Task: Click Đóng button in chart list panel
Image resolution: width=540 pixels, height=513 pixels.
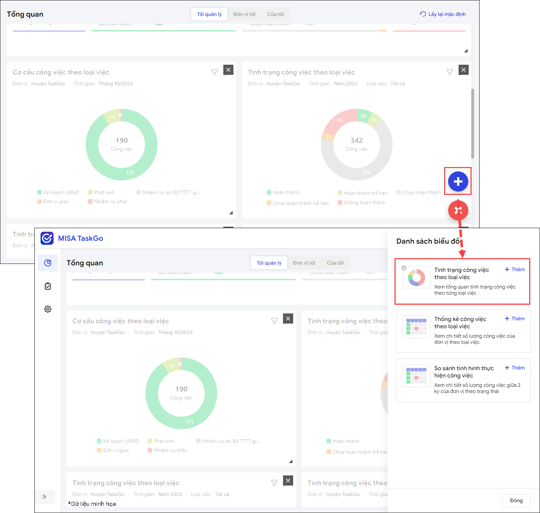Action: 516,500
